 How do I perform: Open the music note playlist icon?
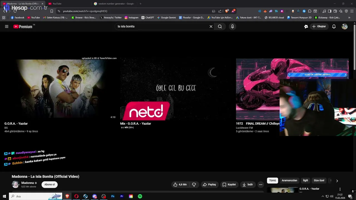click(324, 11)
